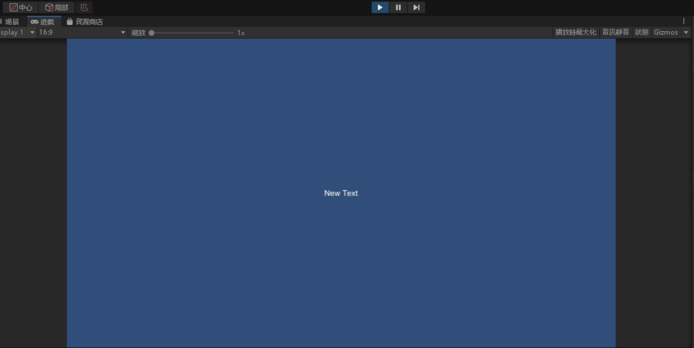Toggle the 局部 local rotation button
694x348 pixels.
tap(56, 7)
